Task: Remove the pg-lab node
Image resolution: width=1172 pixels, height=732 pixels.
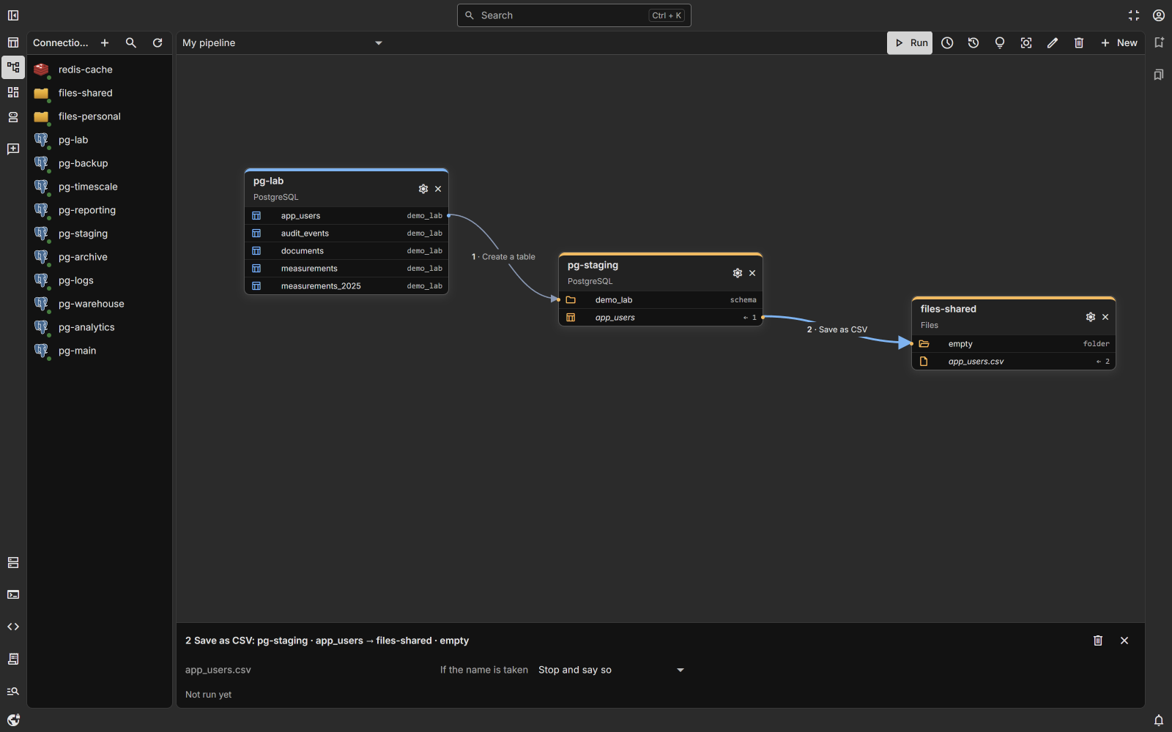Action: pyautogui.click(x=438, y=189)
